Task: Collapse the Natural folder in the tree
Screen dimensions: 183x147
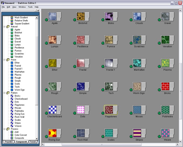Action: pyautogui.click(x=5, y=27)
